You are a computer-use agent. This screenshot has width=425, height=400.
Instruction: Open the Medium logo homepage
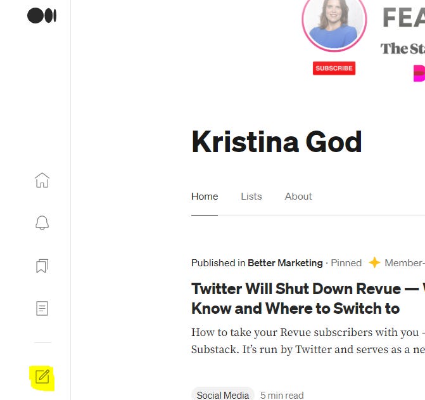pyautogui.click(x=42, y=16)
